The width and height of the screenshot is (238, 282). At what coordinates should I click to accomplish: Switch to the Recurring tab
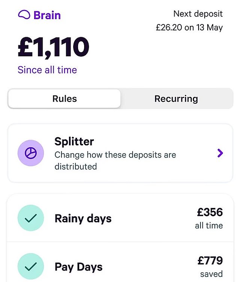[x=176, y=99]
